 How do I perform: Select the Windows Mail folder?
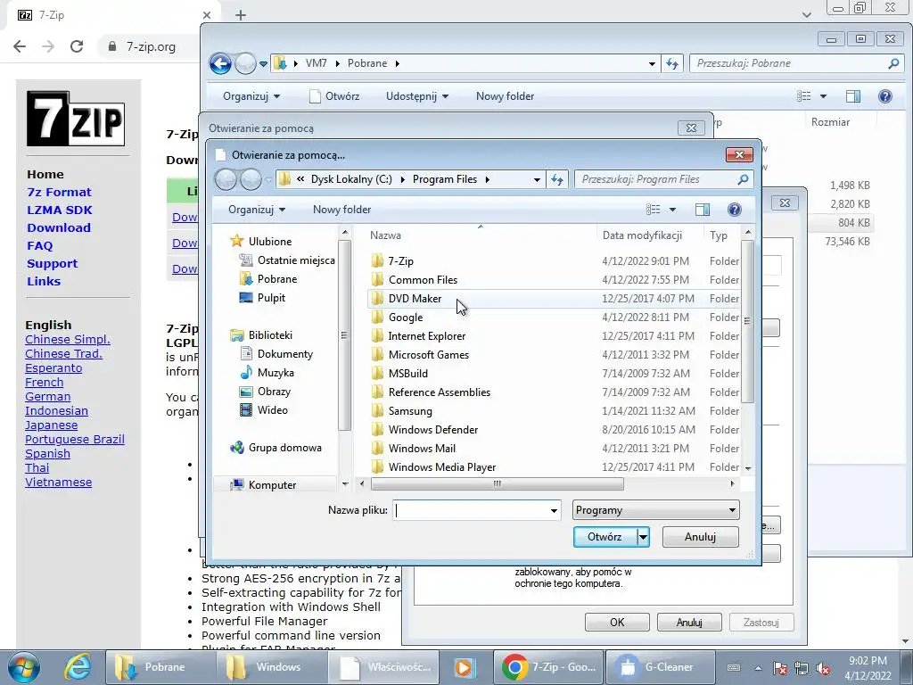pyautogui.click(x=422, y=448)
